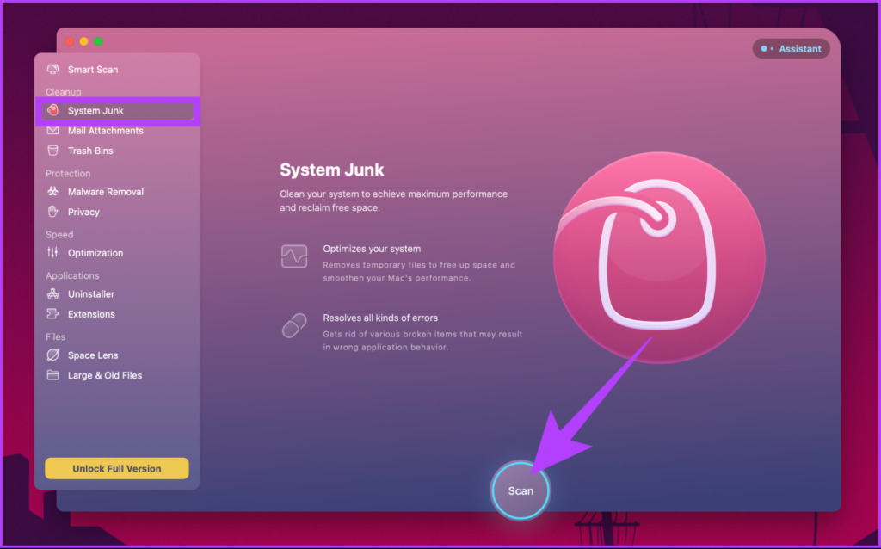Click Unlock Full Version button
Screen dimensions: 881x549
point(117,469)
